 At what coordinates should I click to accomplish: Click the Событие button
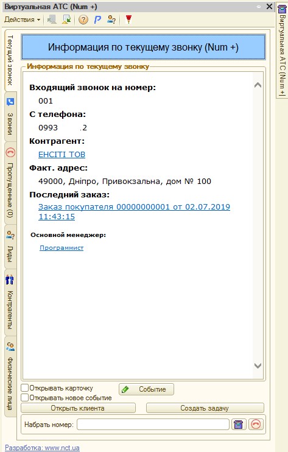tap(146, 389)
